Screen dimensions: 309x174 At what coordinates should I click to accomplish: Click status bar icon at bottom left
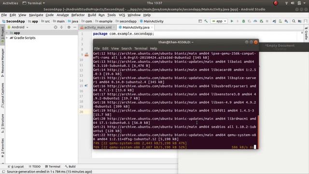click(x=3, y=172)
